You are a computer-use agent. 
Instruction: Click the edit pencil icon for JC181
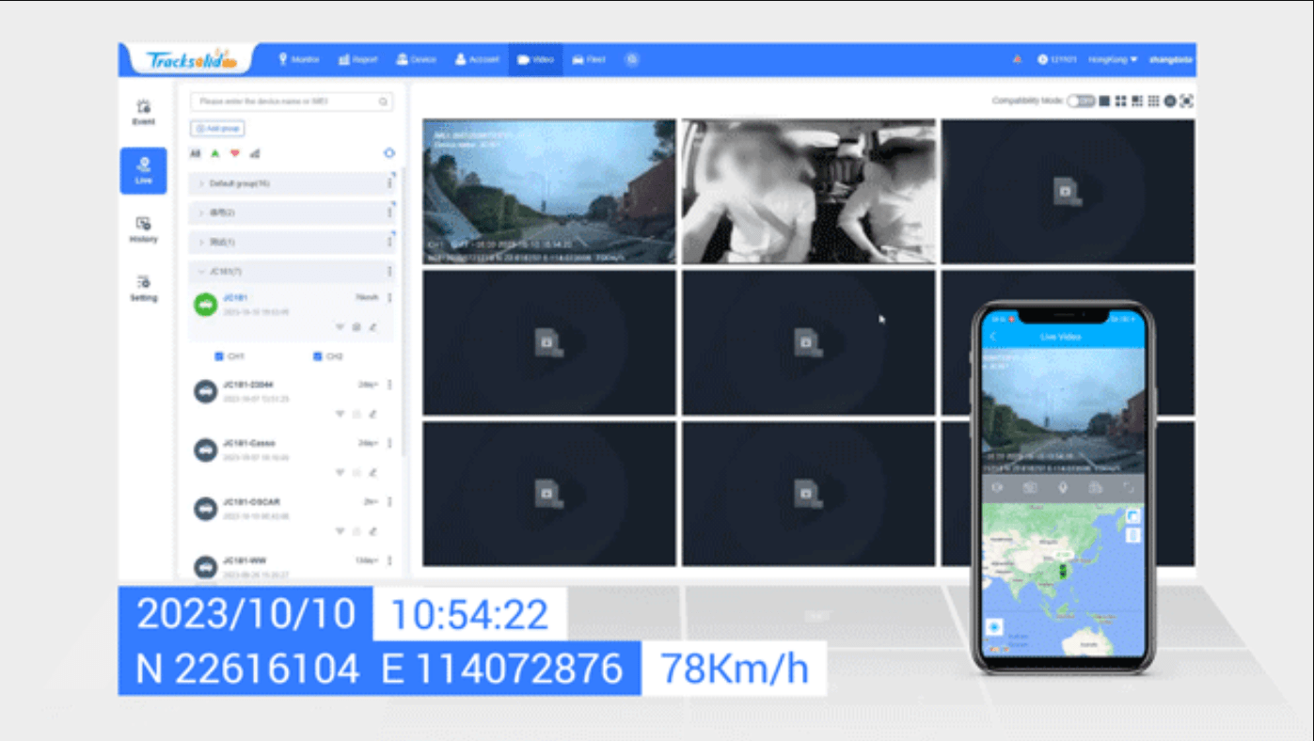372,327
